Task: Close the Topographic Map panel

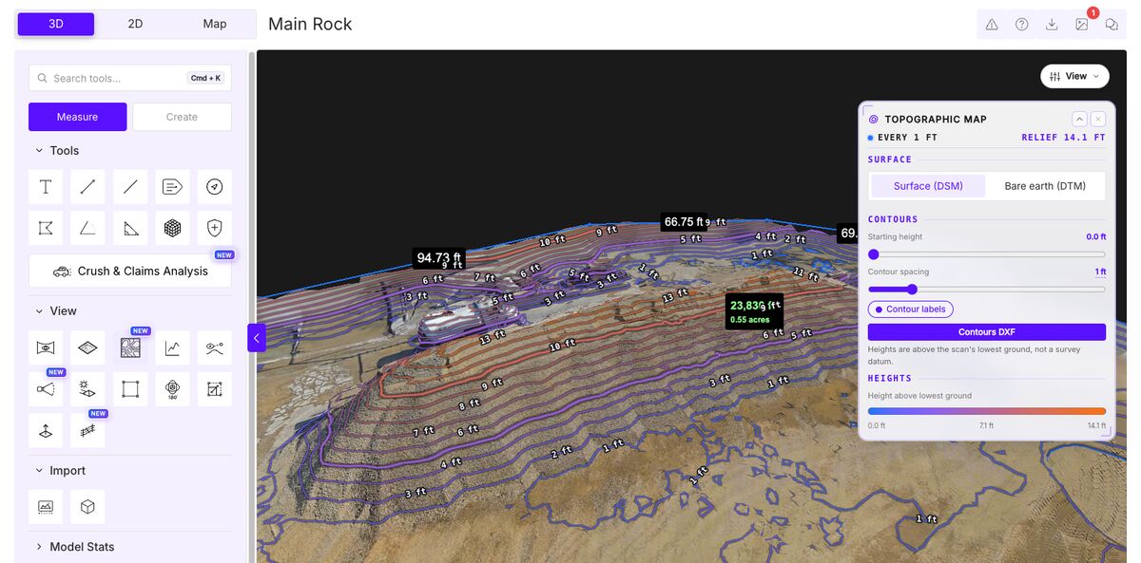Action: pyautogui.click(x=1098, y=119)
